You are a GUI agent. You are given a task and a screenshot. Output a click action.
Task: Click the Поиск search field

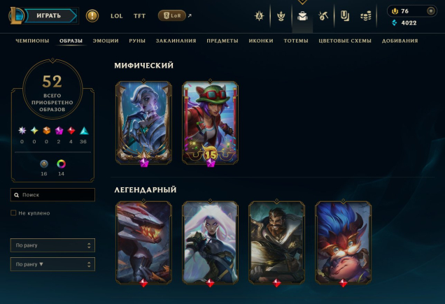(52, 195)
